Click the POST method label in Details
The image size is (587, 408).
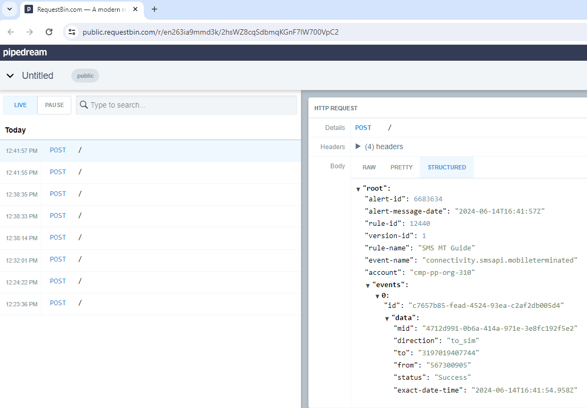click(x=363, y=127)
